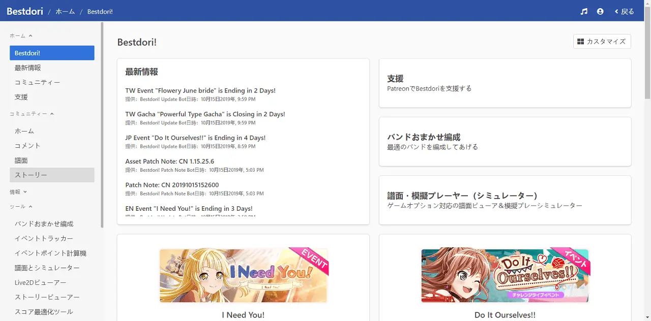Click the music note icon in header
This screenshot has width=651, height=321.
tap(584, 11)
